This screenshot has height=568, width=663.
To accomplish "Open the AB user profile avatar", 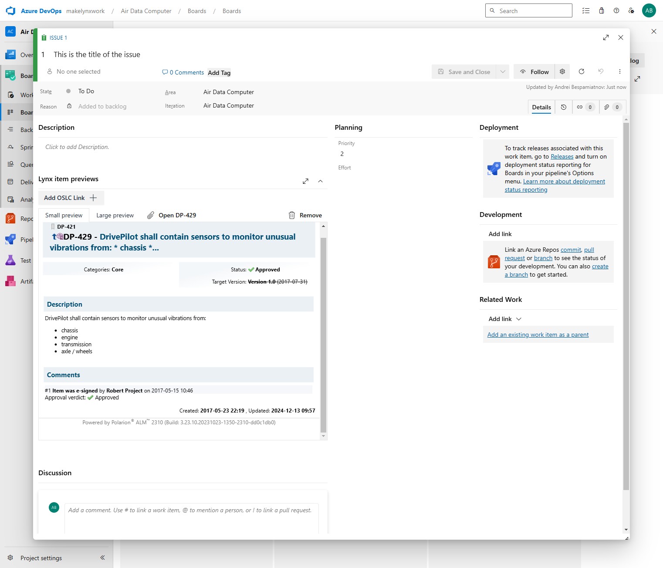I will pyautogui.click(x=649, y=11).
